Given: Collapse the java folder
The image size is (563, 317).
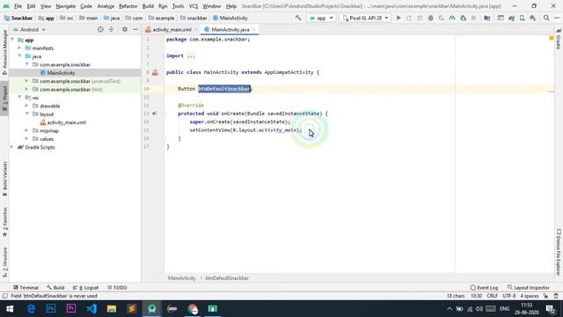Looking at the screenshot, I should (19, 56).
